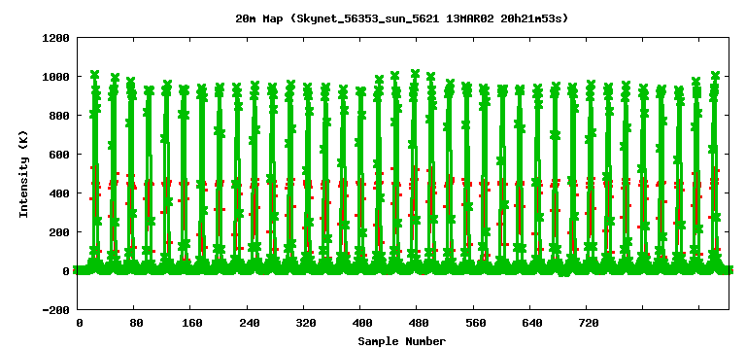This screenshot has height=350, width=746.
Task: Click the 80 x-axis tick label
Action: pos(137,324)
